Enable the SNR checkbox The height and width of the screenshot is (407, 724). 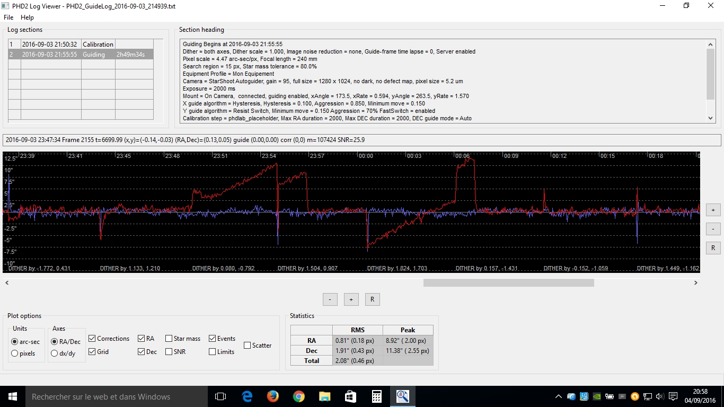pos(169,352)
